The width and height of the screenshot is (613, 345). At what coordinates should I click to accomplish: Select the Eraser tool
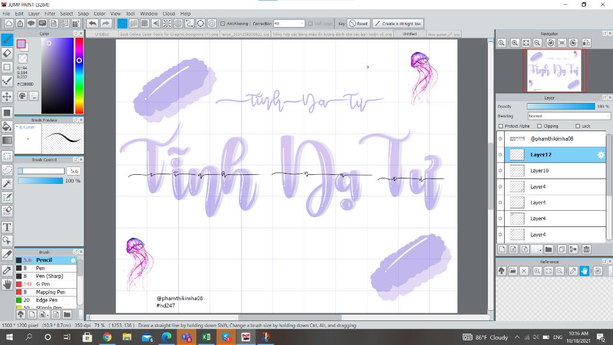7,53
